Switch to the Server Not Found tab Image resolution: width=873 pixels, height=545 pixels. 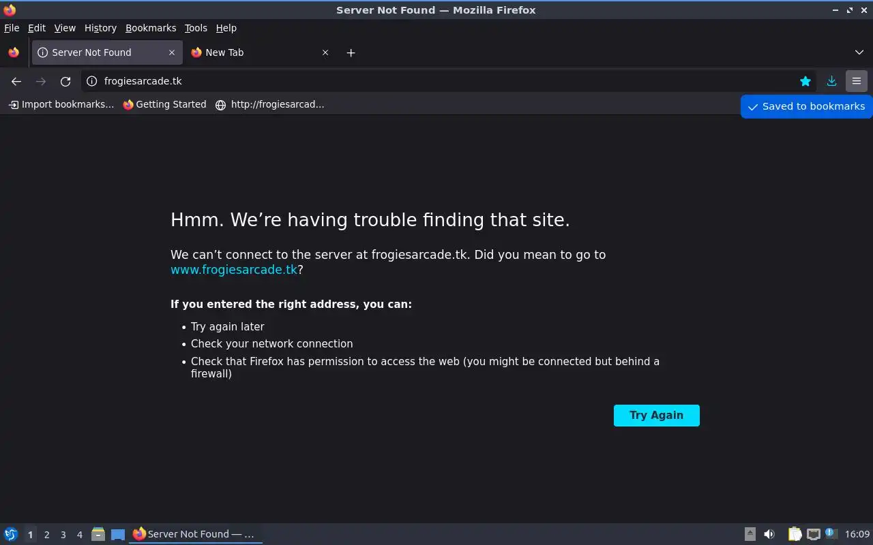[x=106, y=52]
